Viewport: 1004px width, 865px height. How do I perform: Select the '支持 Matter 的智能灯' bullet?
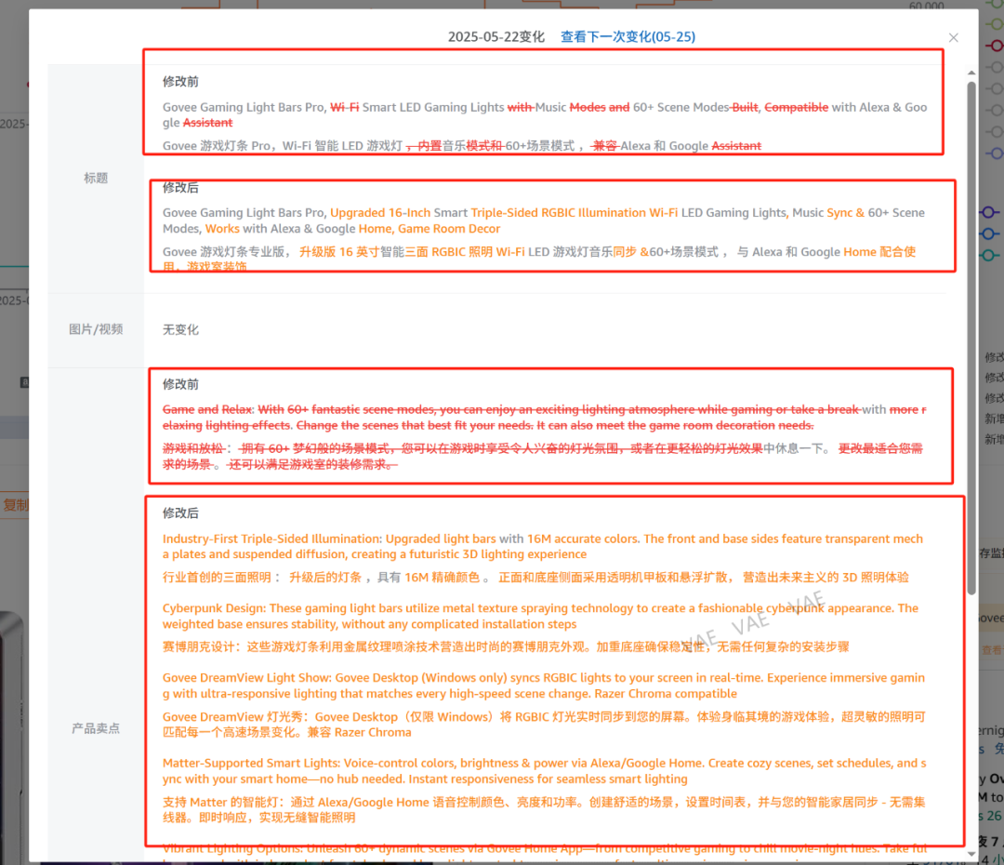pyautogui.click(x=544, y=809)
